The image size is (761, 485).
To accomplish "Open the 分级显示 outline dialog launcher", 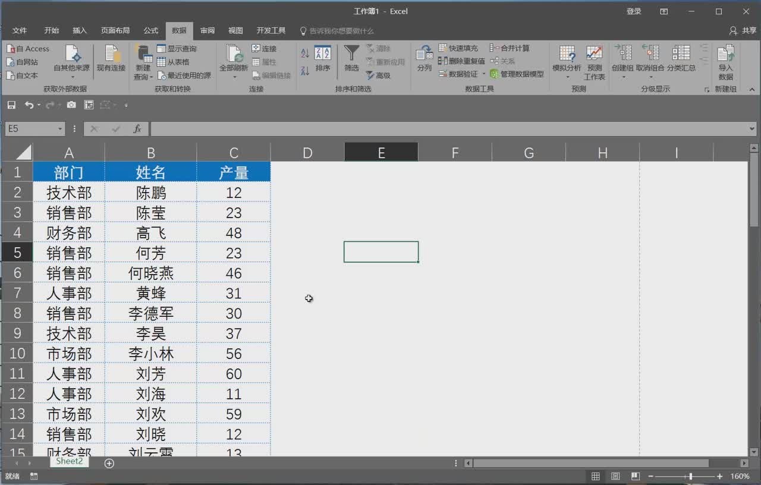I will point(707,89).
